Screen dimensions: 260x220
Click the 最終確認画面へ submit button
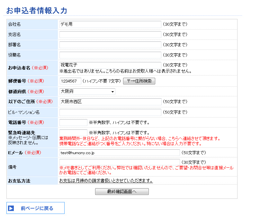pos(122,191)
